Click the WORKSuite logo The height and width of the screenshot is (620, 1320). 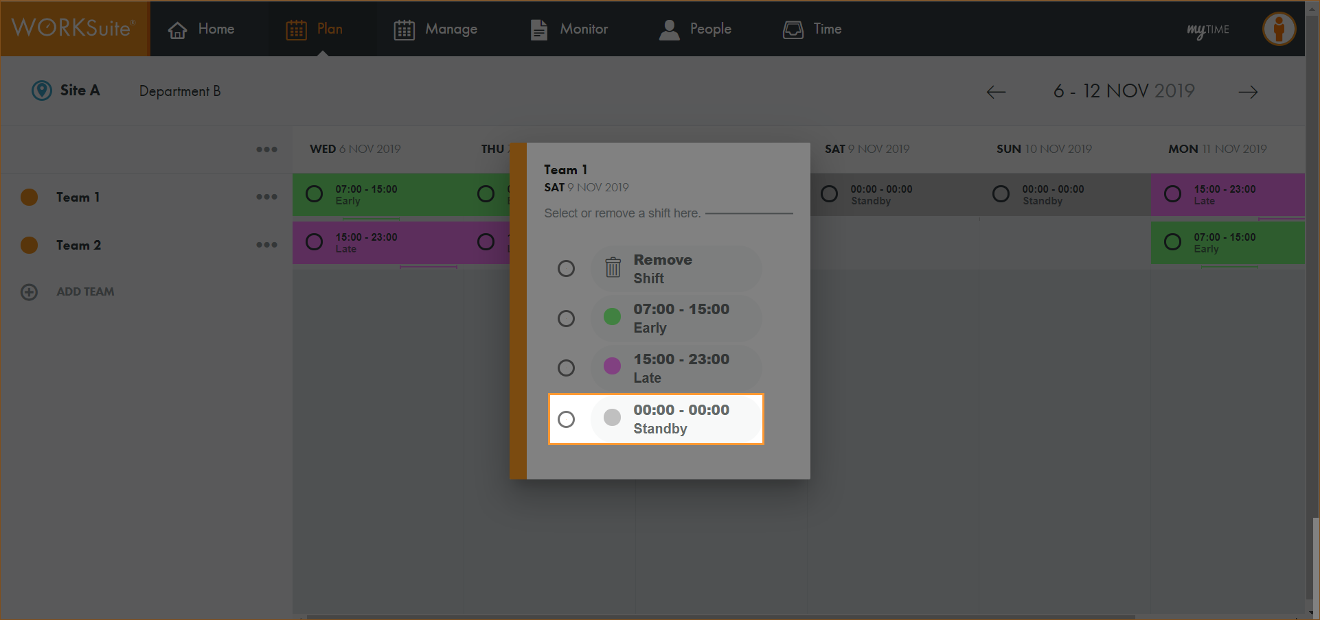coord(74,29)
